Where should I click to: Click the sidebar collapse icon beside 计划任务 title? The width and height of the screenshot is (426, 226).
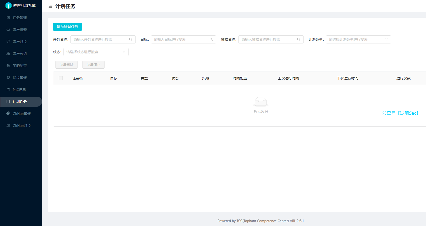(x=50, y=6)
